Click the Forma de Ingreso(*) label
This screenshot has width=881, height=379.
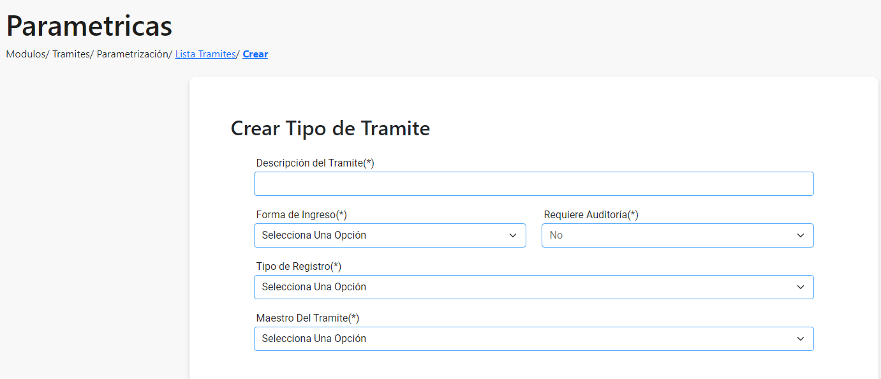pyautogui.click(x=301, y=214)
